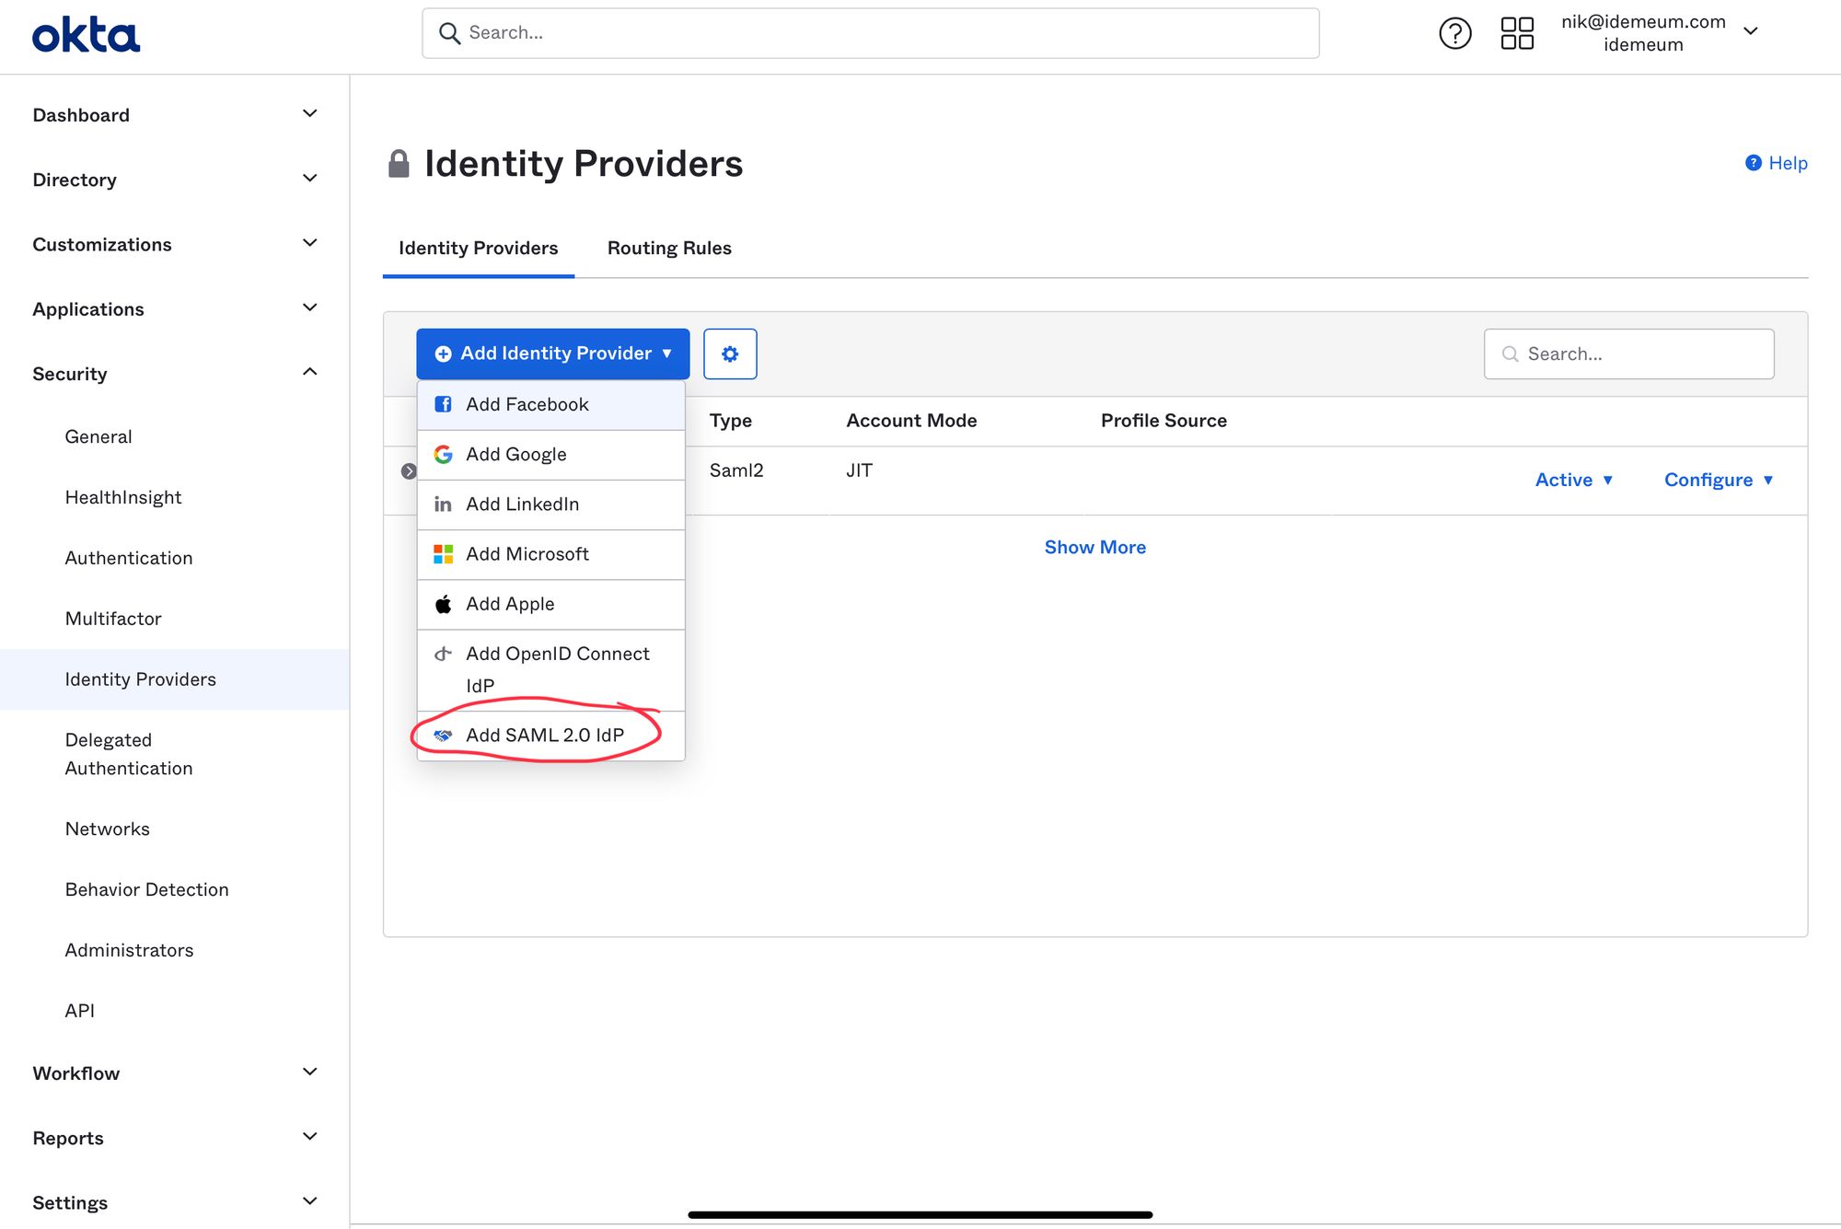Click the LinkedIn icon in dropdown
Viewport: 1841px width, 1229px height.
click(x=443, y=504)
